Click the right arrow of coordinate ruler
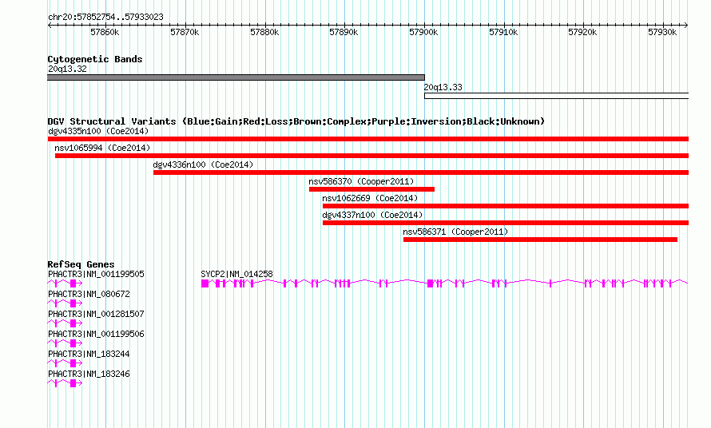 pyautogui.click(x=686, y=25)
